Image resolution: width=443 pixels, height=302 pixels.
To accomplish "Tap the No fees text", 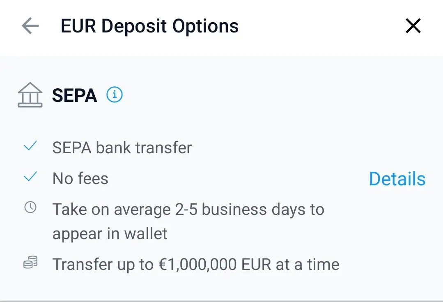I will [x=80, y=179].
